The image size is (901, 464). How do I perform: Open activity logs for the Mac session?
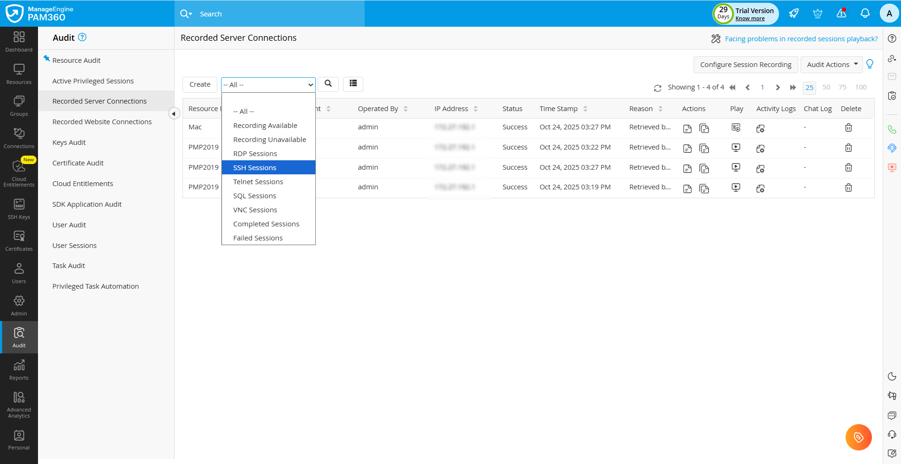pyautogui.click(x=760, y=128)
